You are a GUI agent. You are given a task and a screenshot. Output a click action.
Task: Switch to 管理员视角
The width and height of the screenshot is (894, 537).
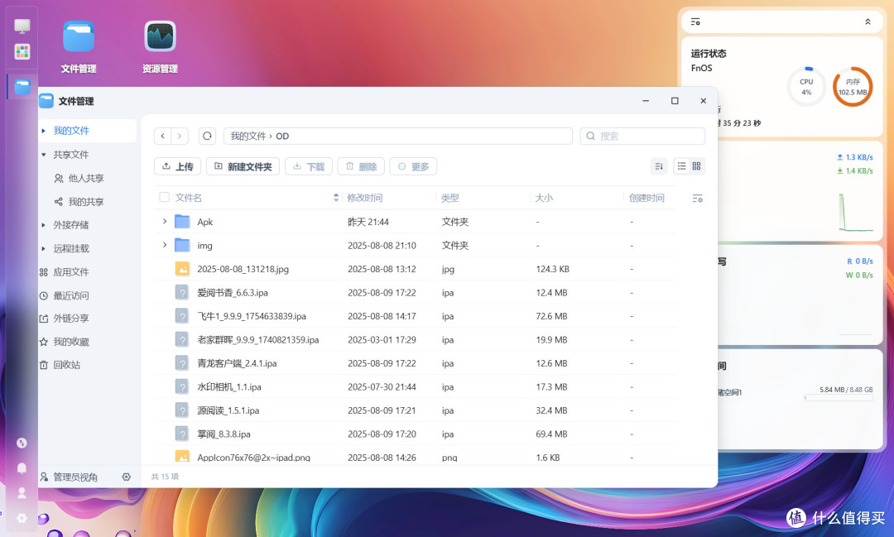(x=69, y=477)
